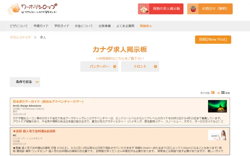250x156 pixels.
Task: Click the beaver mascot icon on red button
Action: [144, 9]
